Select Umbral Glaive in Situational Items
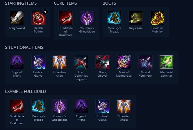This screenshot has width=193, height=130. tap(38, 62)
